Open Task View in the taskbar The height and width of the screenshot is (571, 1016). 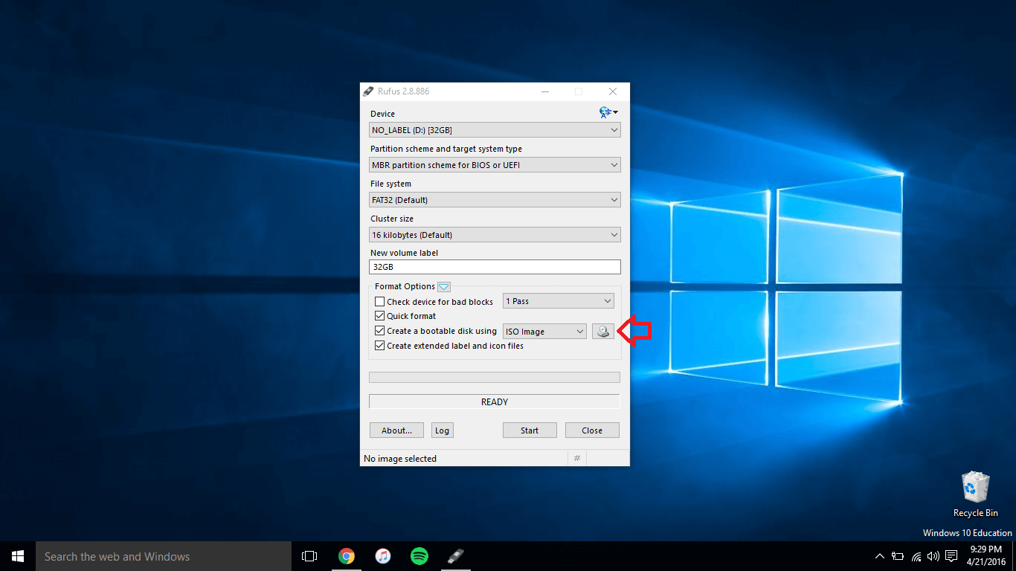coord(309,556)
